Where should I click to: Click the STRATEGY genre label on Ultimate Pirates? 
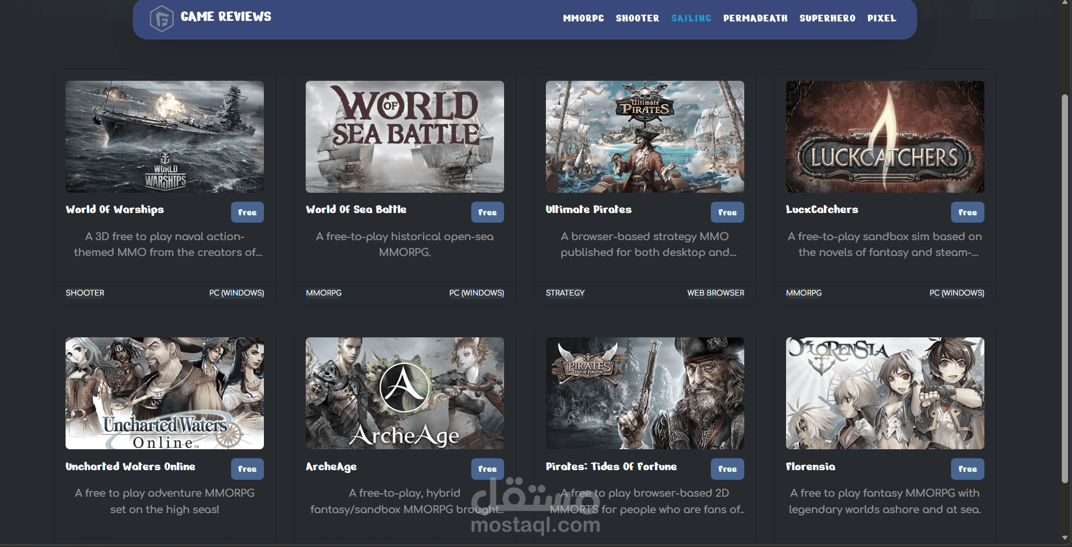pos(565,293)
